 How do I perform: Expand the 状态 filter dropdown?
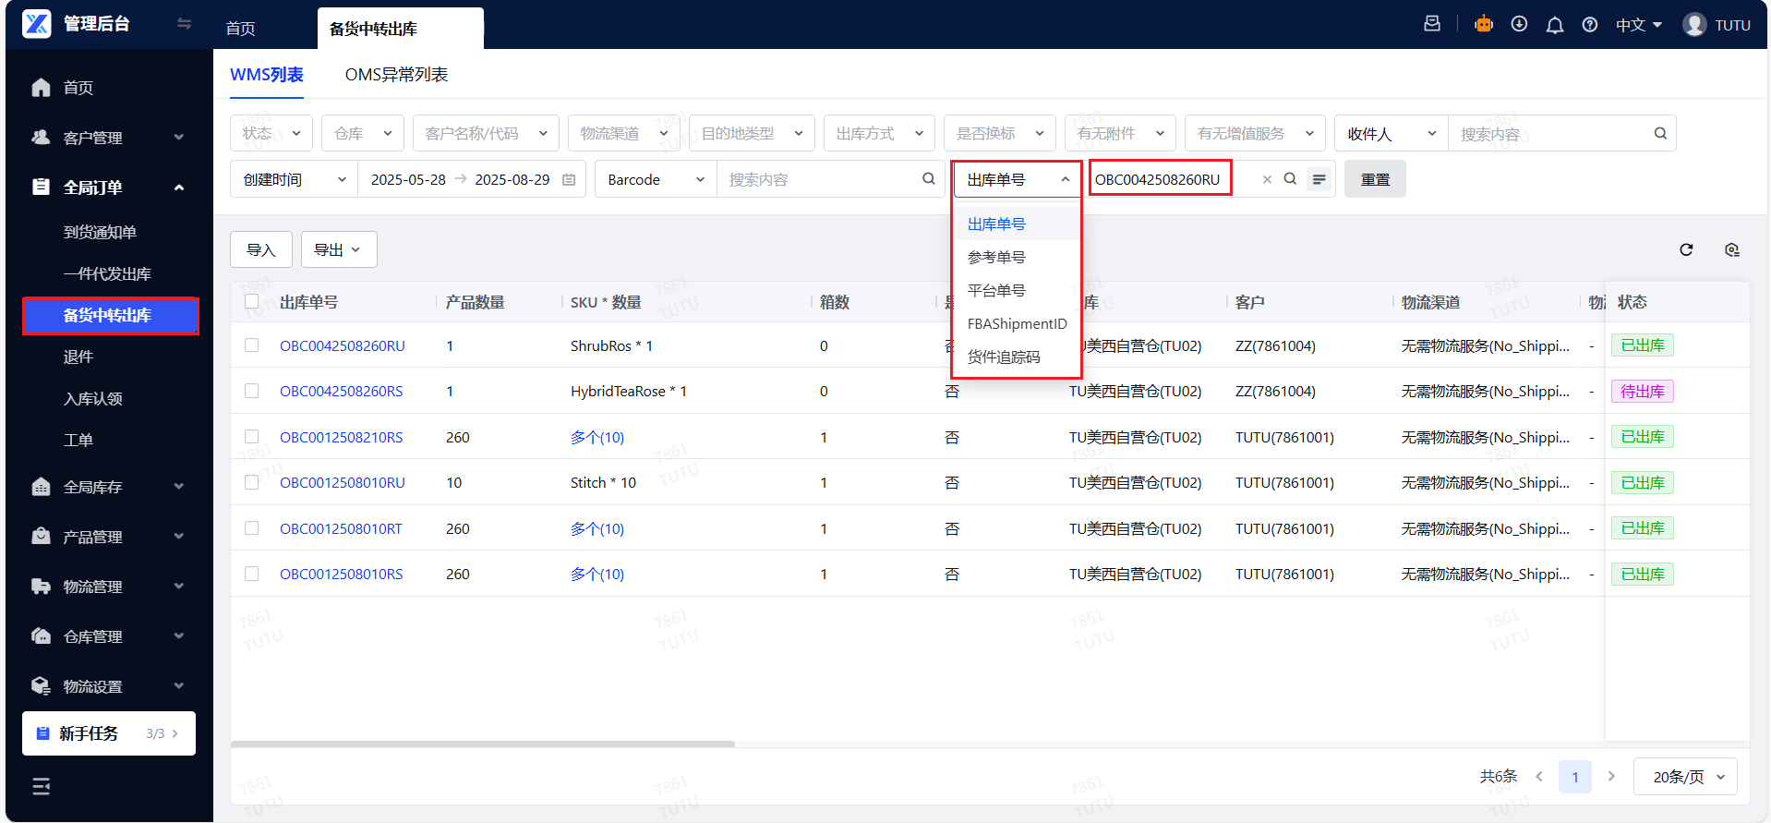click(271, 133)
